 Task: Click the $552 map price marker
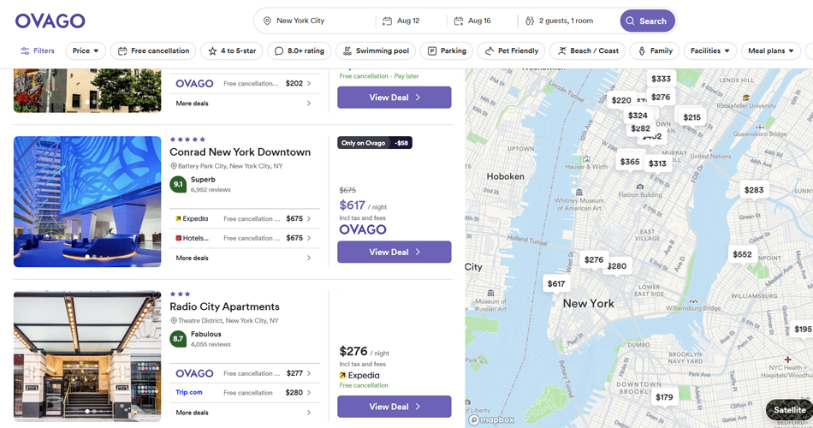(x=742, y=254)
